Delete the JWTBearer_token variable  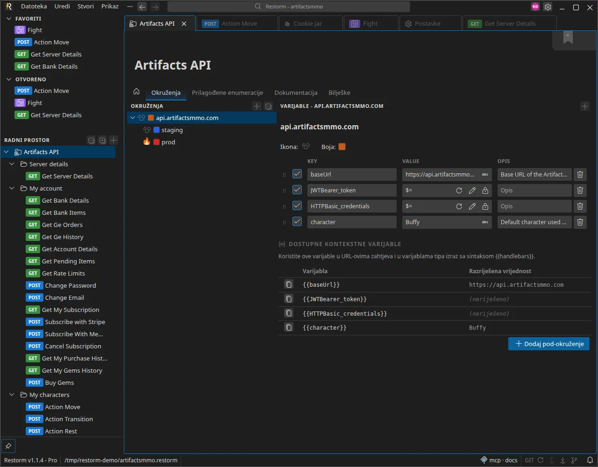580,191
